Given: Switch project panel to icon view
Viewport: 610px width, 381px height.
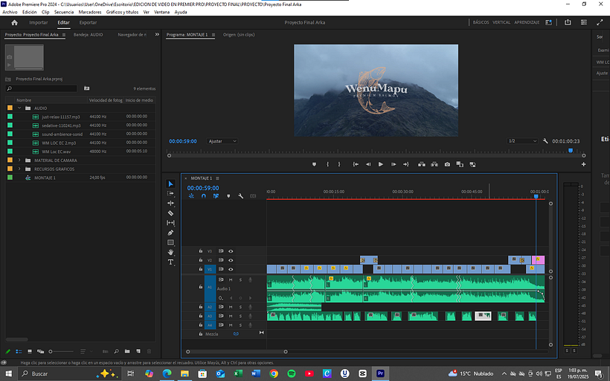Looking at the screenshot, I should point(30,351).
